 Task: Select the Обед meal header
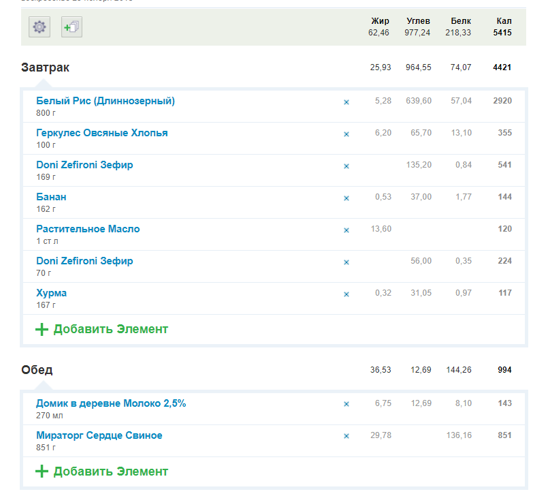point(37,370)
